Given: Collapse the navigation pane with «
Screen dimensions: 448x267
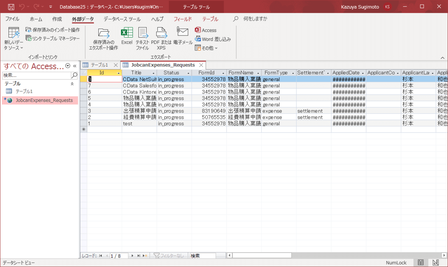Looking at the screenshot, I should (75, 66).
